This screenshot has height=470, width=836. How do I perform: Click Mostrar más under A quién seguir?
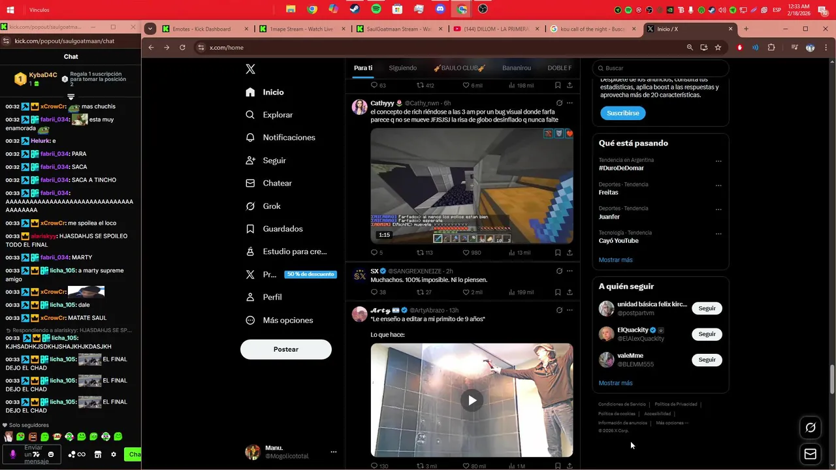(615, 383)
